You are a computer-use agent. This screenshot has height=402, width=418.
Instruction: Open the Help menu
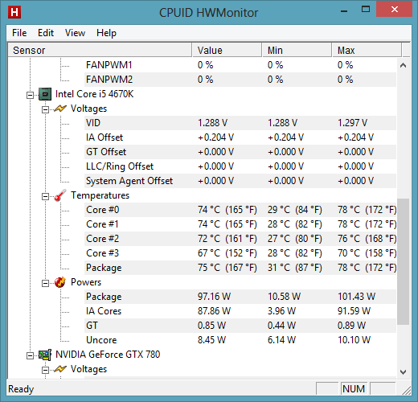(106, 33)
